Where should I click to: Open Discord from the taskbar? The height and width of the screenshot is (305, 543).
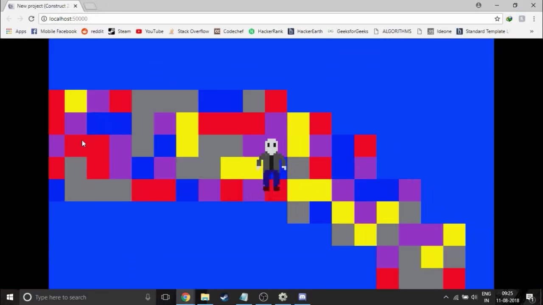(302, 297)
